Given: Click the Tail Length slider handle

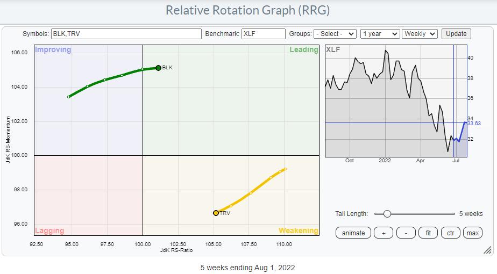Looking at the screenshot, I should click(387, 214).
